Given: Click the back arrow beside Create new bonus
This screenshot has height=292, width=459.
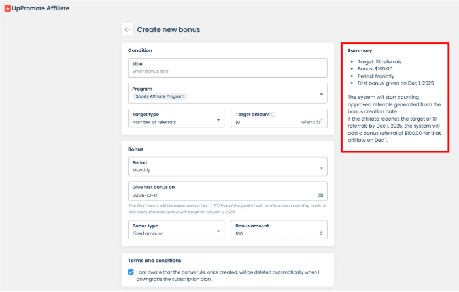Looking at the screenshot, I should 127,29.
